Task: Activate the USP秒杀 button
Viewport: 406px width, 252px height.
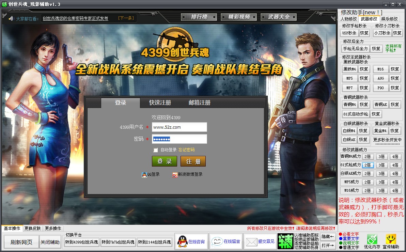Action: (349, 33)
